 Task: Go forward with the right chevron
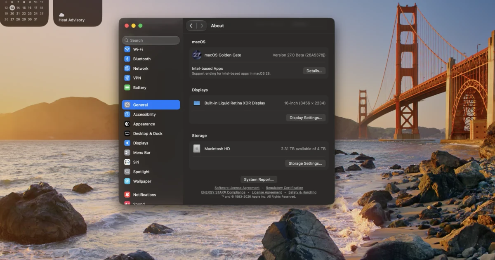tap(201, 26)
